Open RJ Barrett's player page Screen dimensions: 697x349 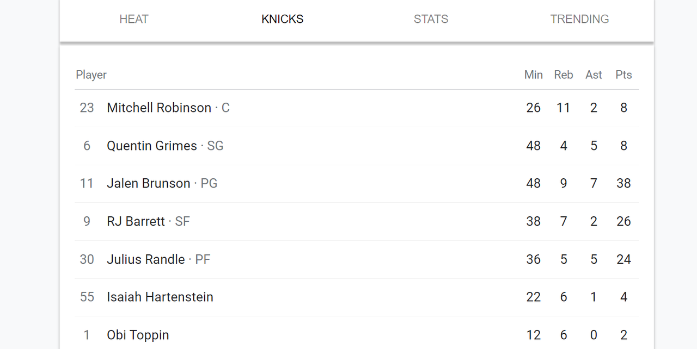tap(136, 221)
